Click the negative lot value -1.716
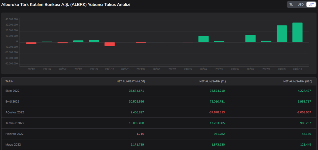 [x=139, y=134]
